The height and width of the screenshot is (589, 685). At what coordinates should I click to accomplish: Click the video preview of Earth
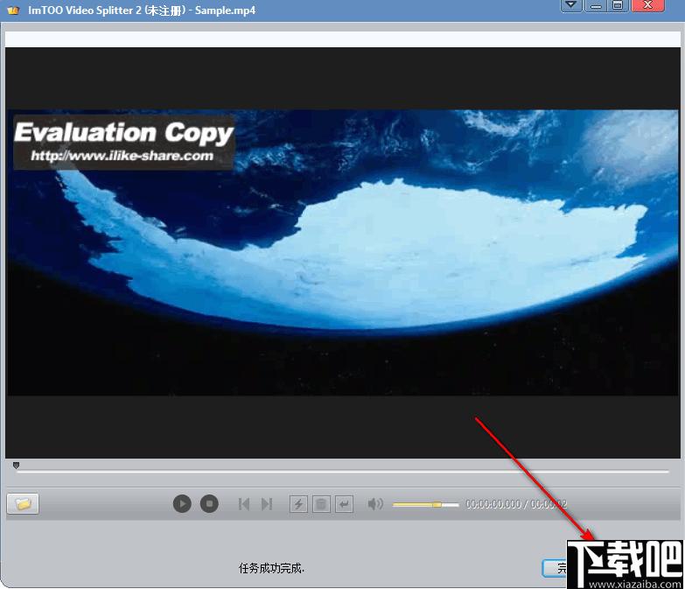(x=343, y=253)
